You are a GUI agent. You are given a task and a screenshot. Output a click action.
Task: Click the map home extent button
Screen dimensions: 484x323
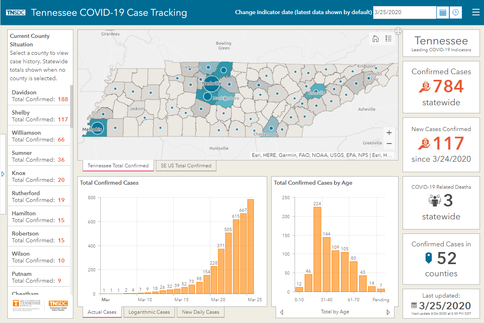click(376, 39)
